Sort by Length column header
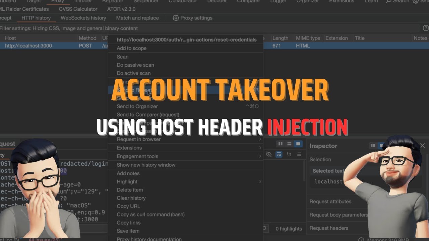The width and height of the screenshot is (429, 241). (280, 38)
